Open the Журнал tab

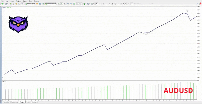pos(34,102)
